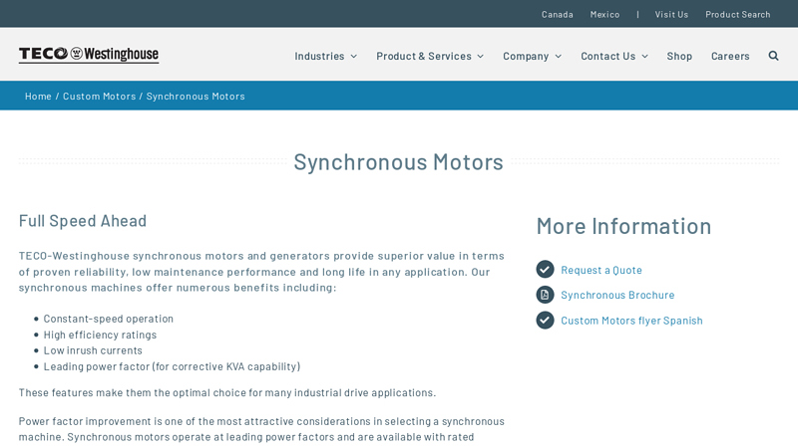Open Custom Motors flyer Spanish link
Image resolution: width=798 pixels, height=448 pixels.
point(631,321)
